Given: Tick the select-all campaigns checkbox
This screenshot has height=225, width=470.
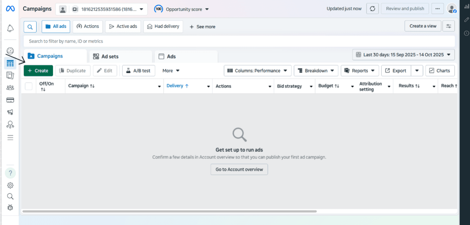Looking at the screenshot, I should coord(29,86).
